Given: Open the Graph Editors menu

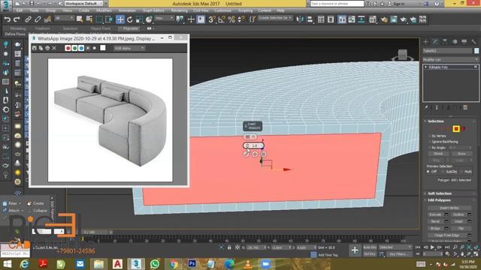Looking at the screenshot, I should coord(153,10).
